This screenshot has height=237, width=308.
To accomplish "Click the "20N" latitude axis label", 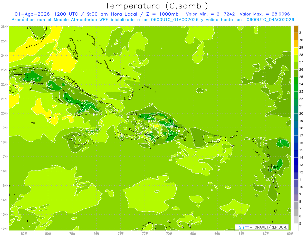I will [x=4, y=113].
